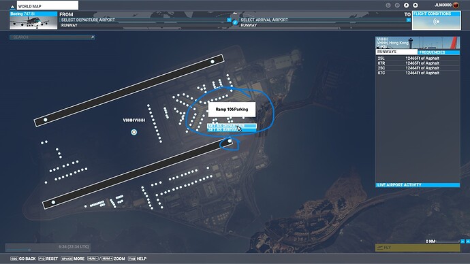Click the Boeing 747-8i aircraft thumbnail
This screenshot has width=470, height=264.
[33, 20]
